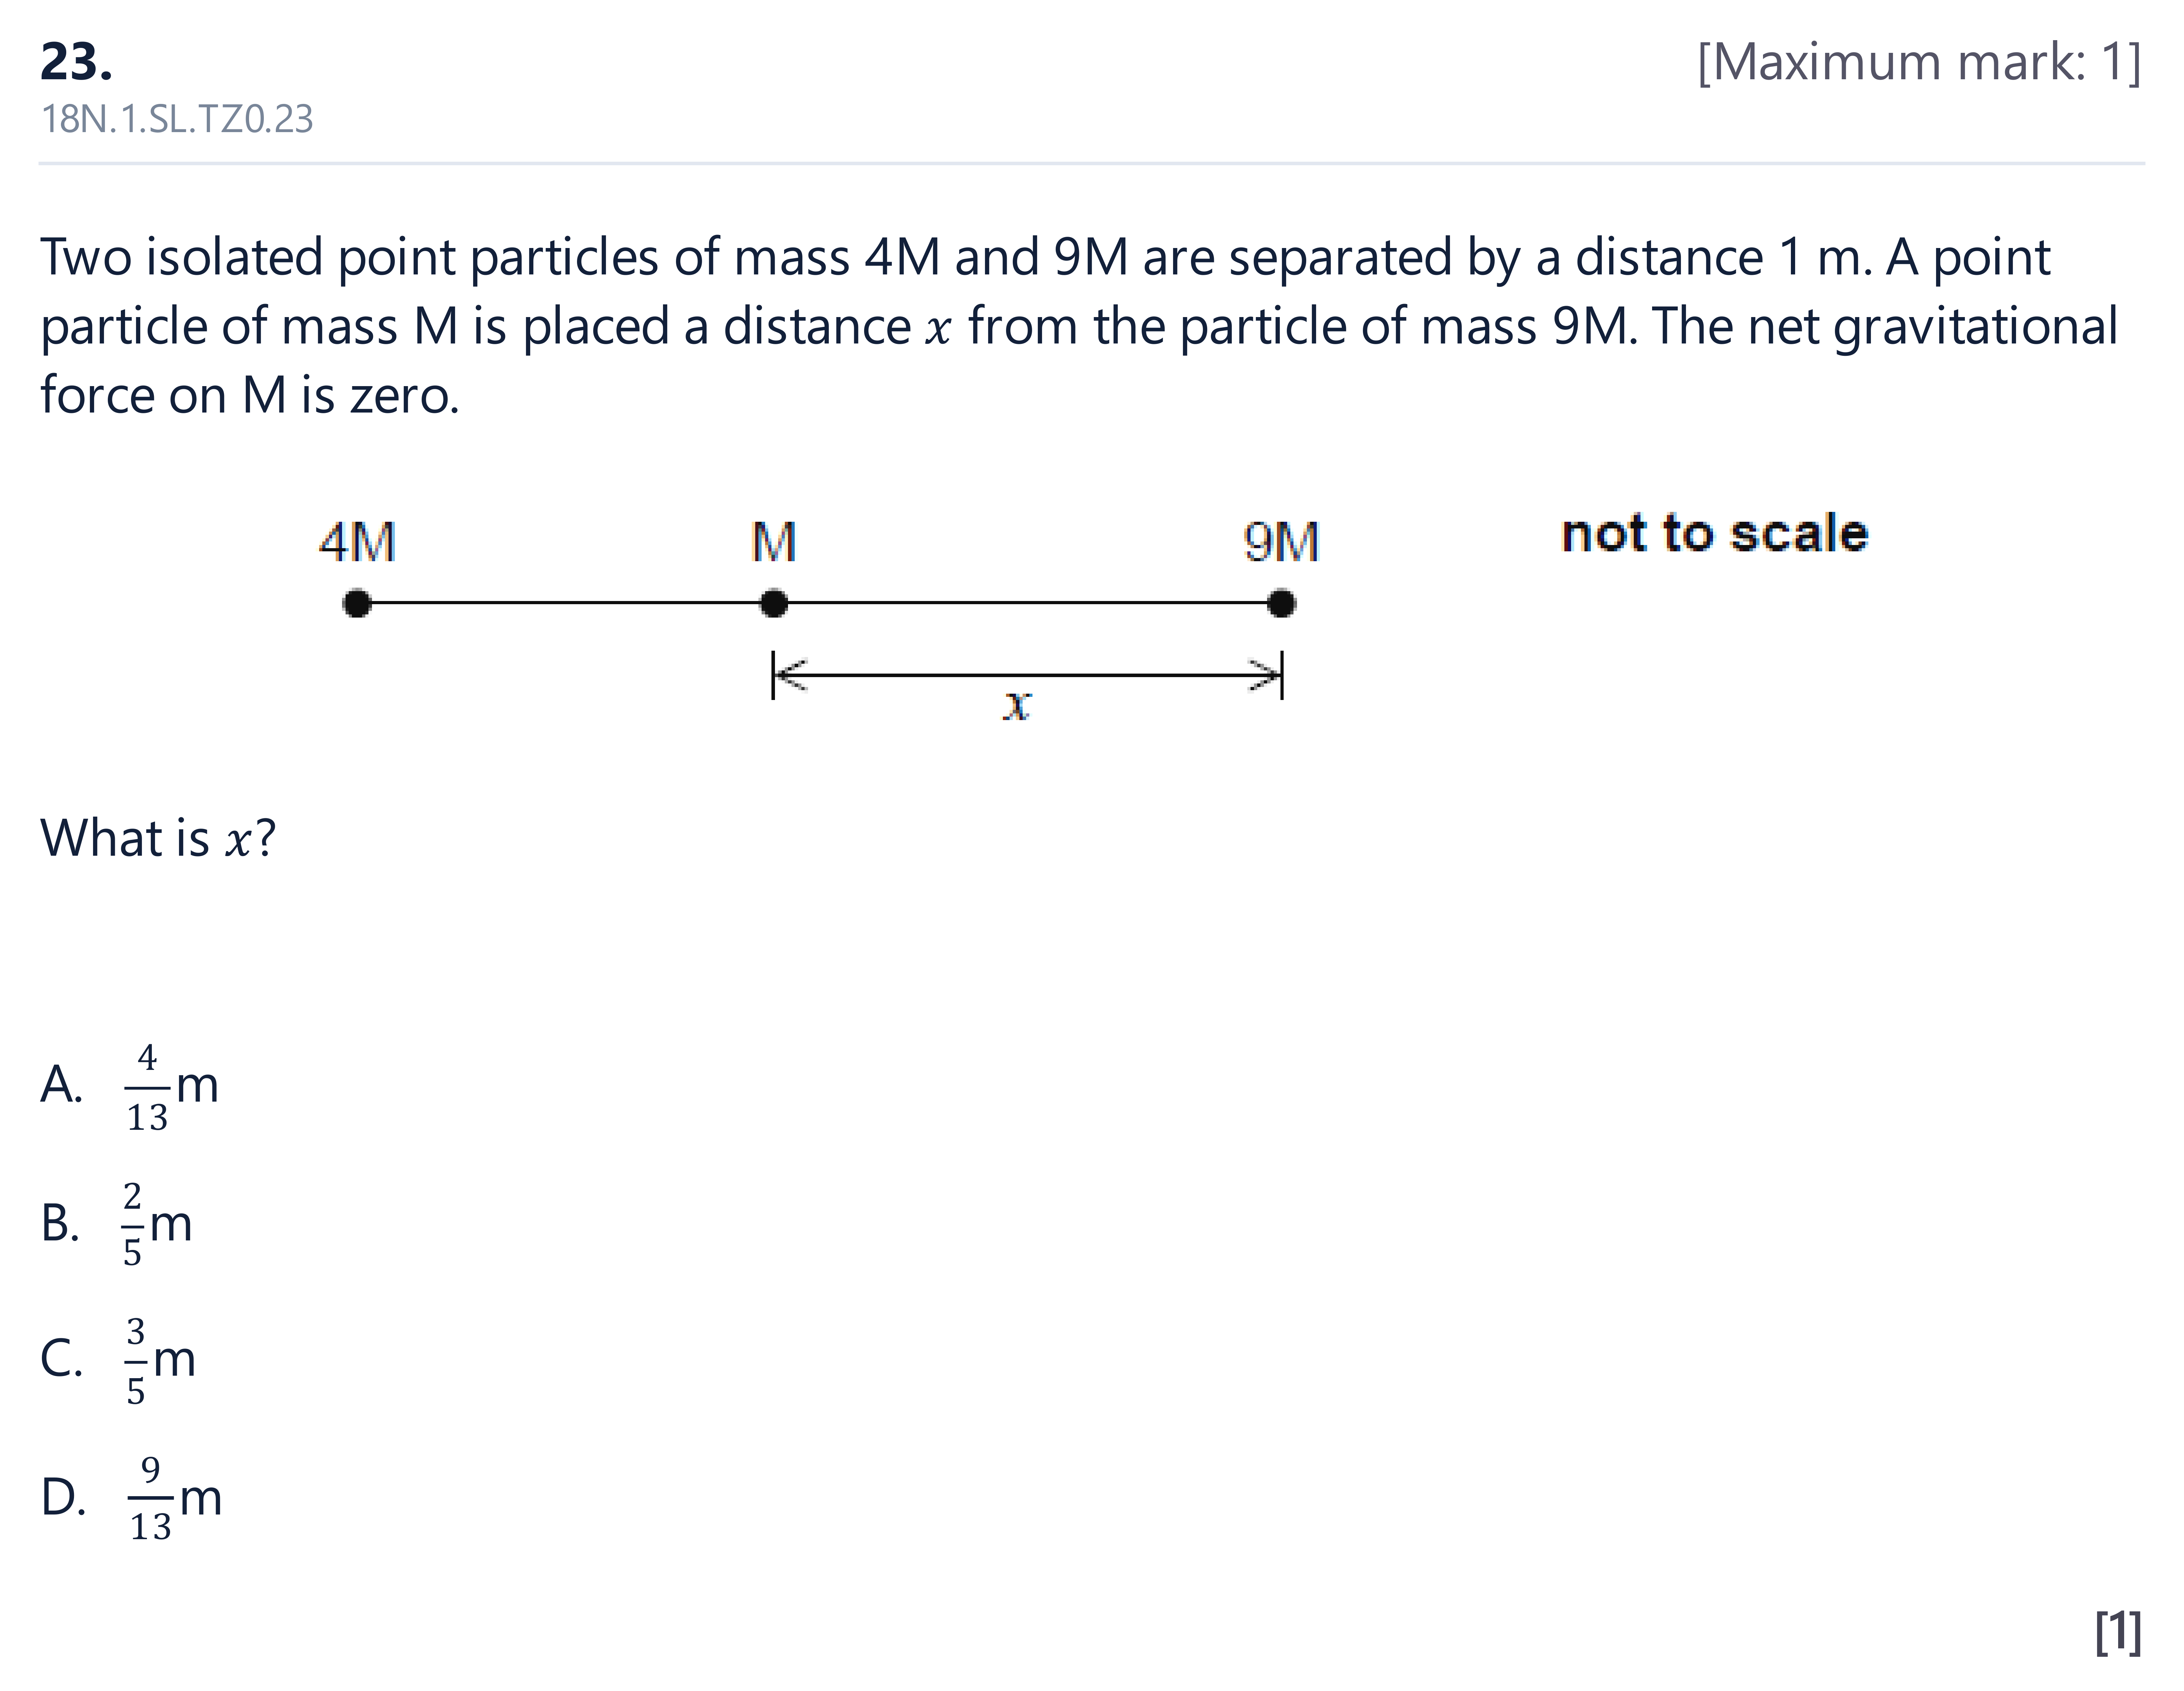The image size is (2184, 1691).
Task: Click the question number 23 heading
Action: [76, 62]
